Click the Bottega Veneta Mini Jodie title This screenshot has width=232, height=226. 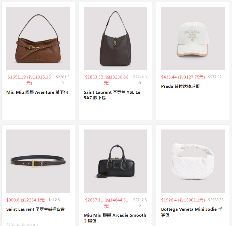tap(192, 212)
